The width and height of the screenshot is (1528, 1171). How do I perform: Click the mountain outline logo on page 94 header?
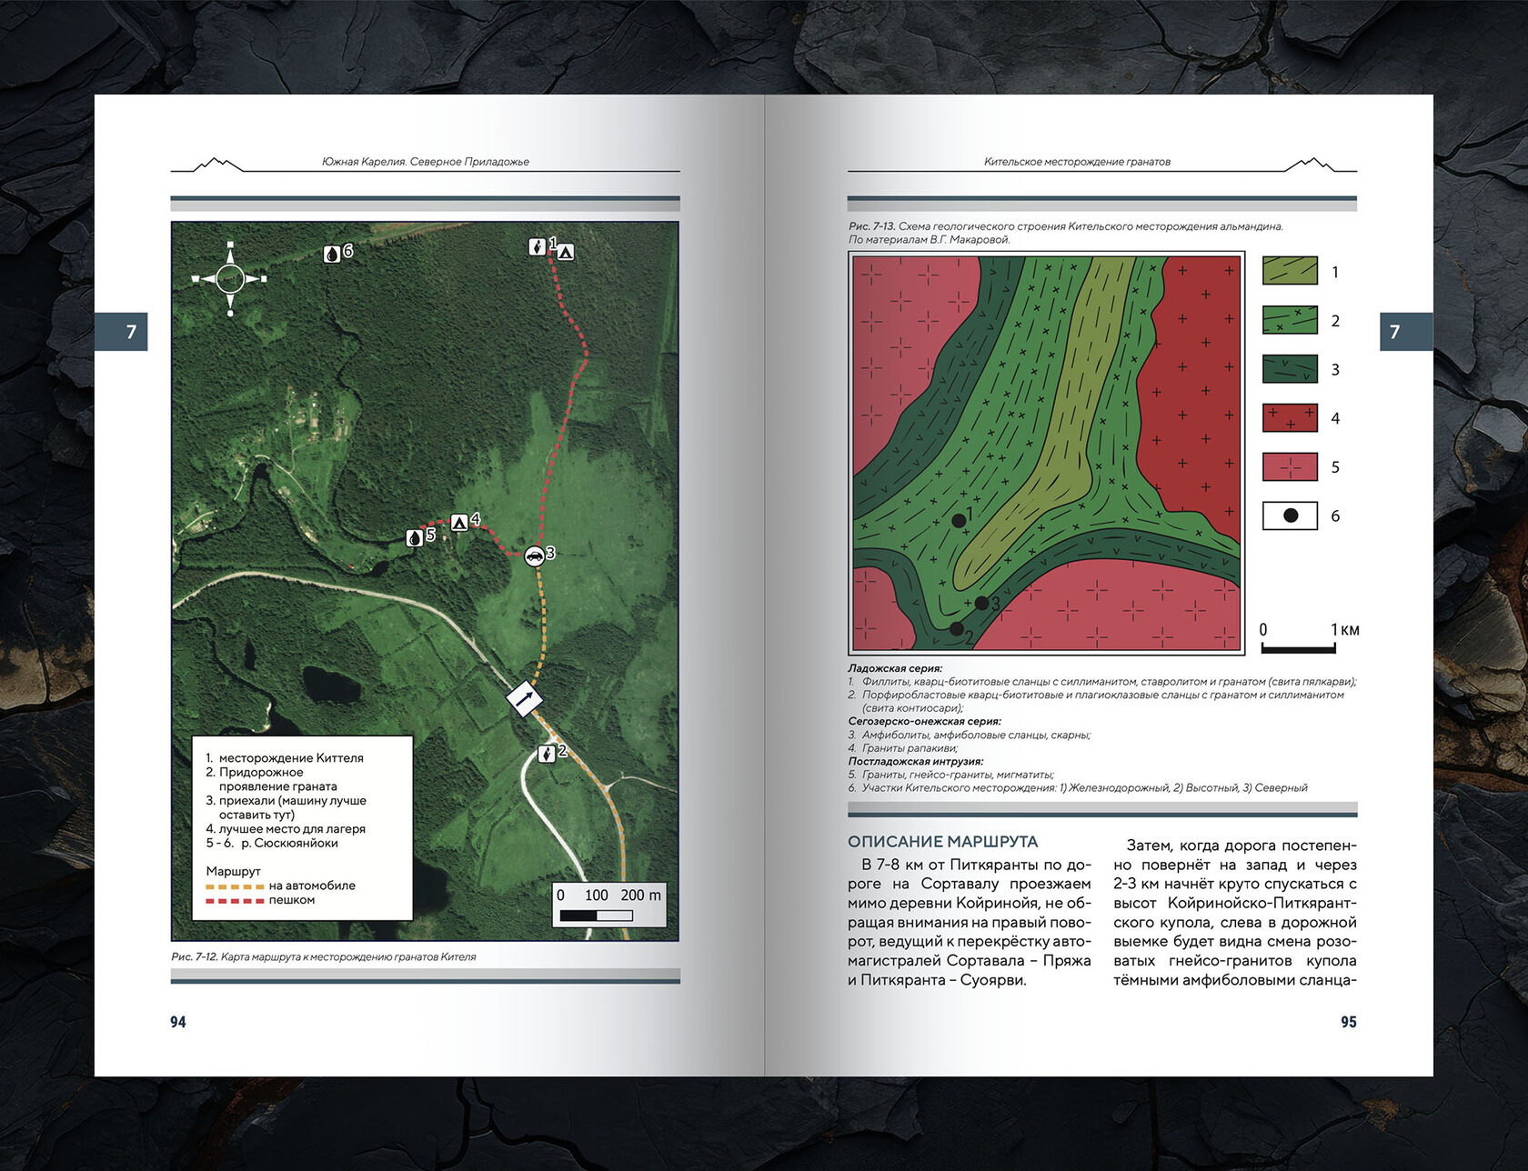point(218,164)
